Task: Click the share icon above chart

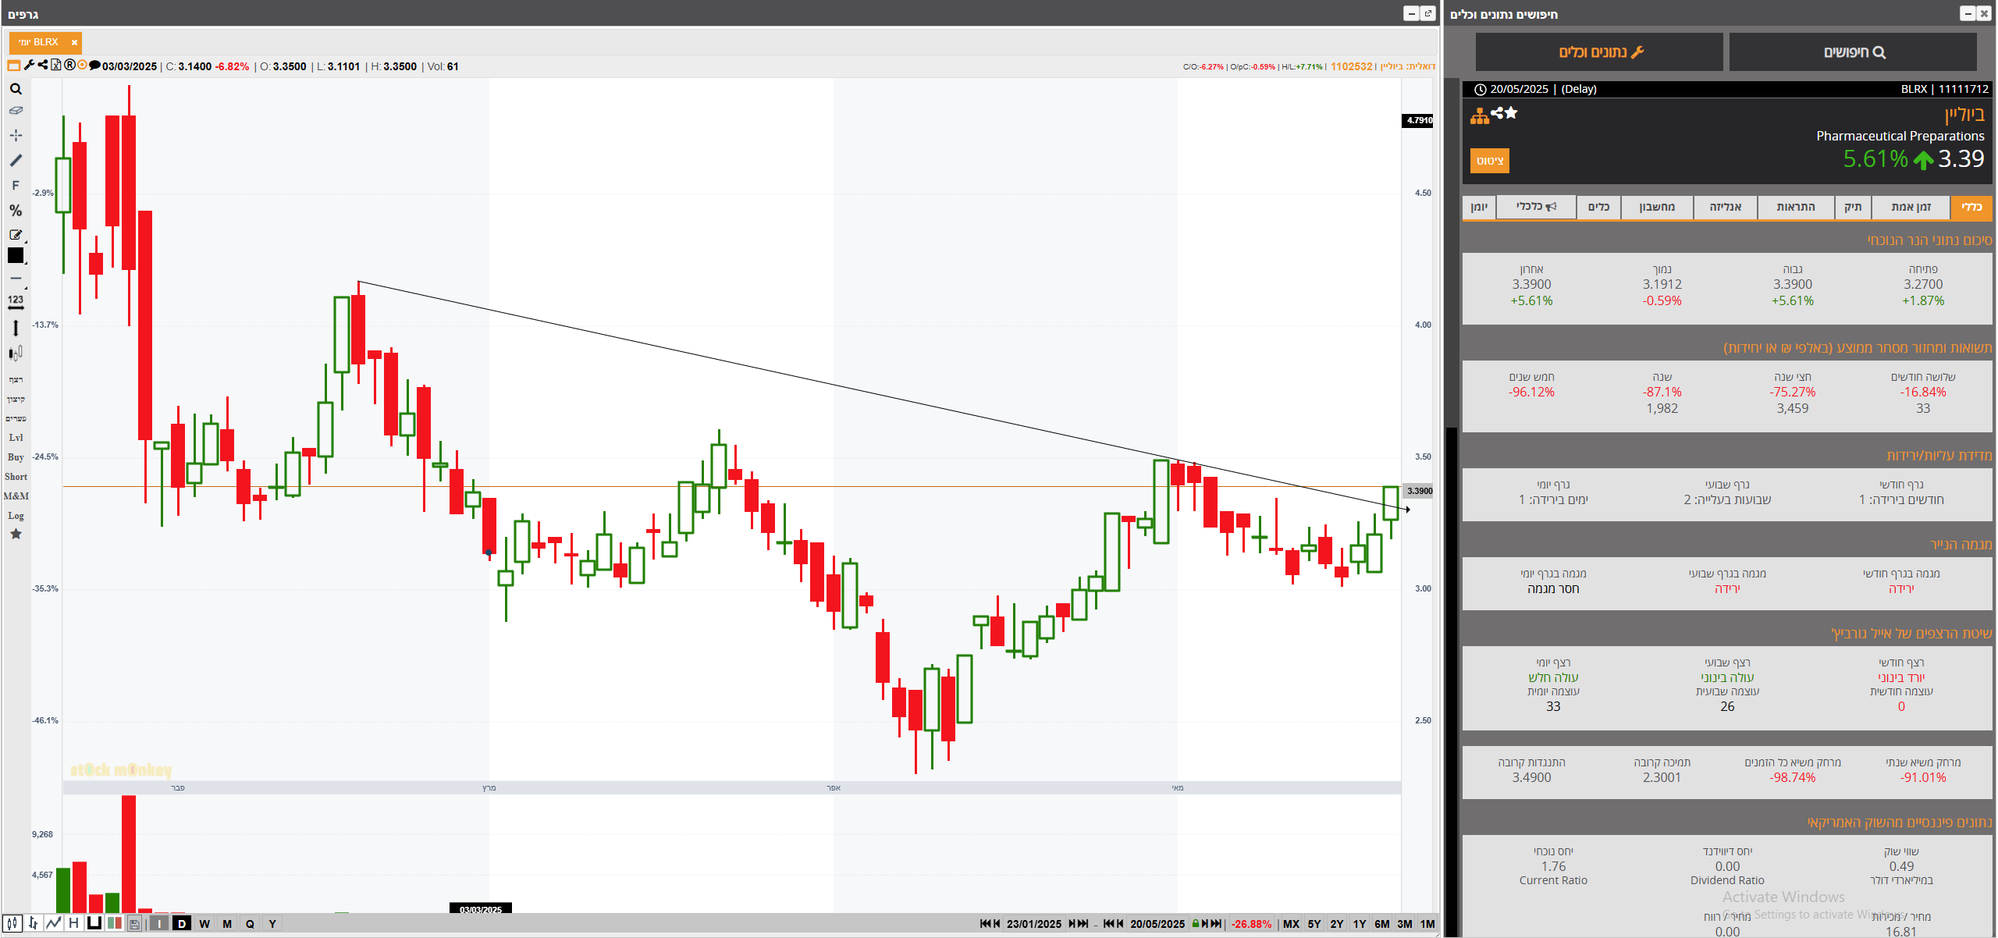Action: click(x=43, y=66)
